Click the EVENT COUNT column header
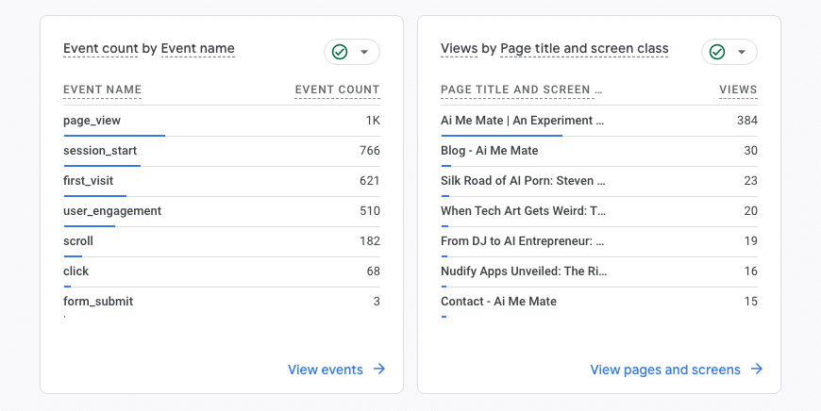 pos(337,90)
